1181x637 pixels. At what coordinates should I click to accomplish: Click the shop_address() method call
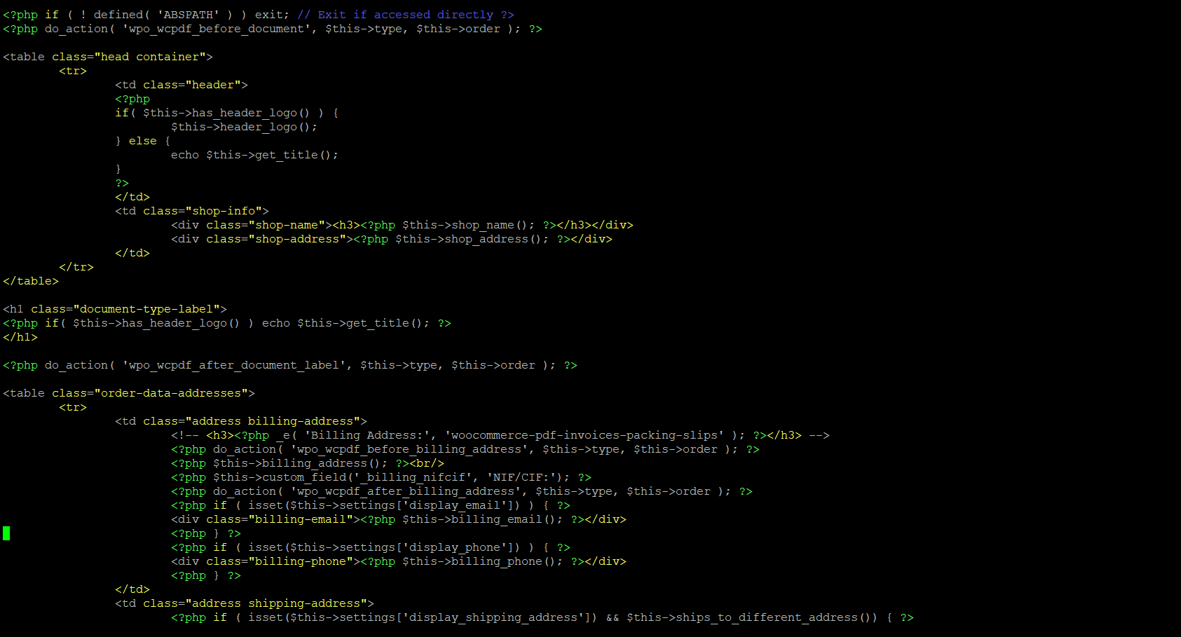coord(496,239)
